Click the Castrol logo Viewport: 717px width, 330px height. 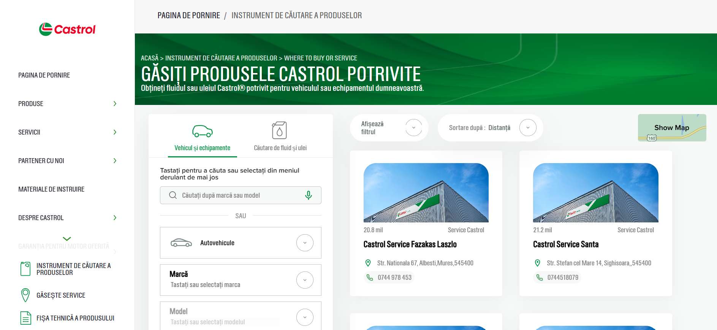67,29
